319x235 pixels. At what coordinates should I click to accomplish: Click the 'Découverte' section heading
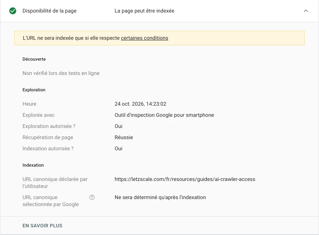point(34,59)
